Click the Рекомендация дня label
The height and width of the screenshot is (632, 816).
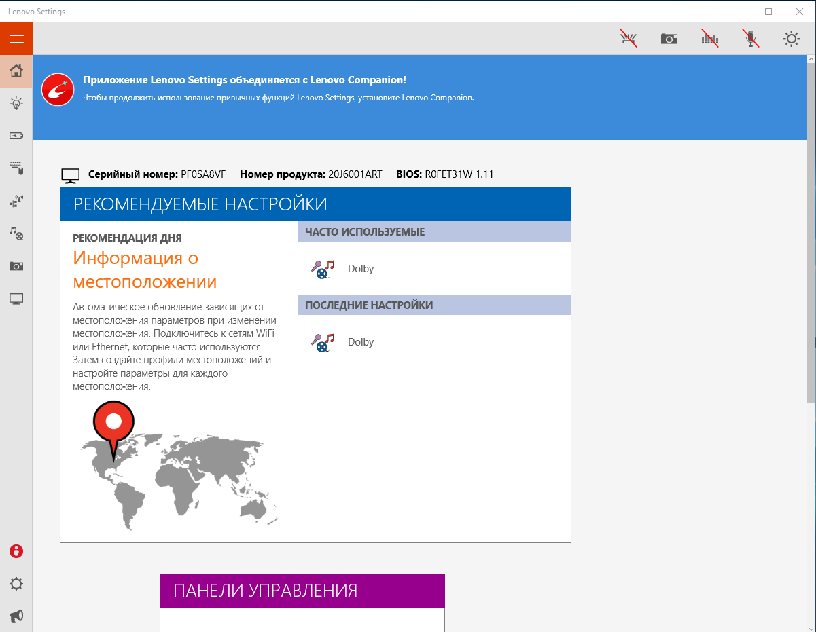pos(127,238)
